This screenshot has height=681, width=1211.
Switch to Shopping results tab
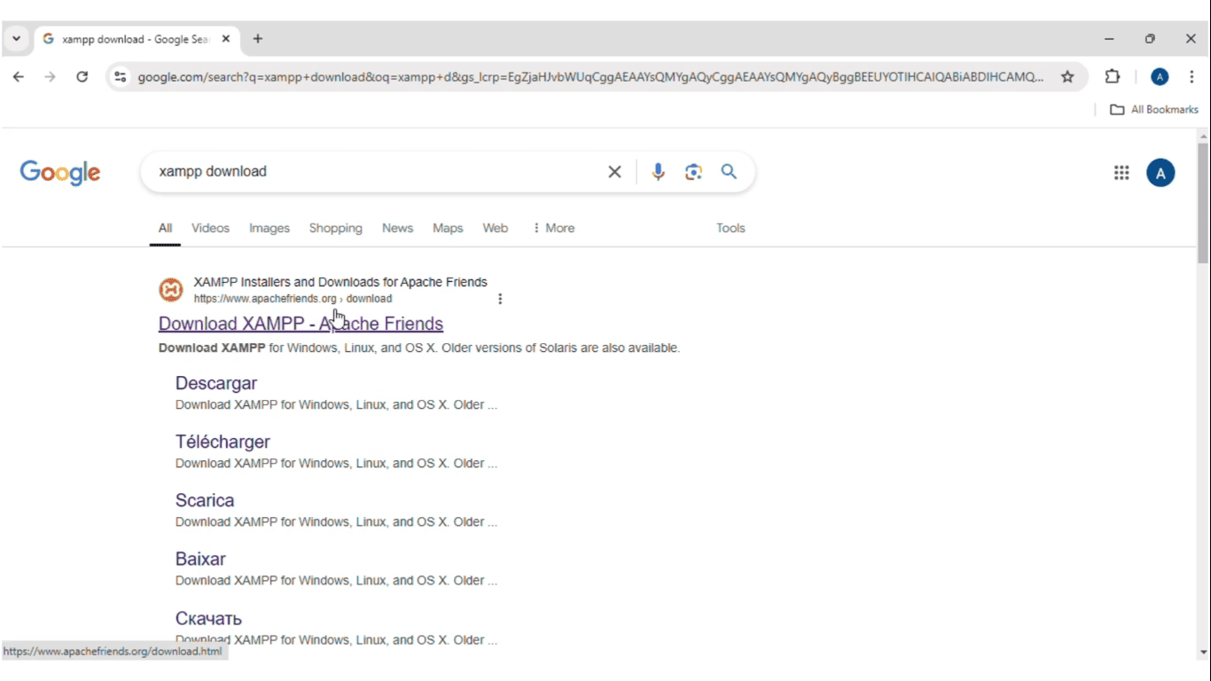[335, 229]
